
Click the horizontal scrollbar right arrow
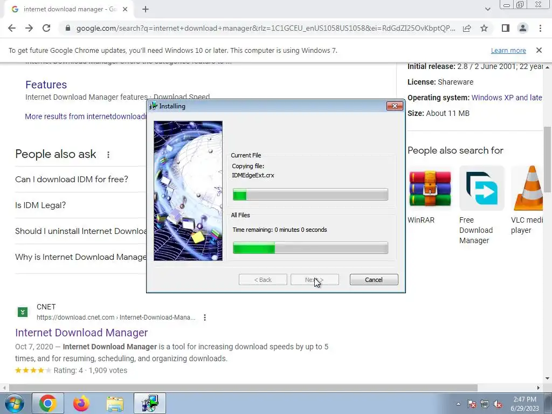(539, 388)
